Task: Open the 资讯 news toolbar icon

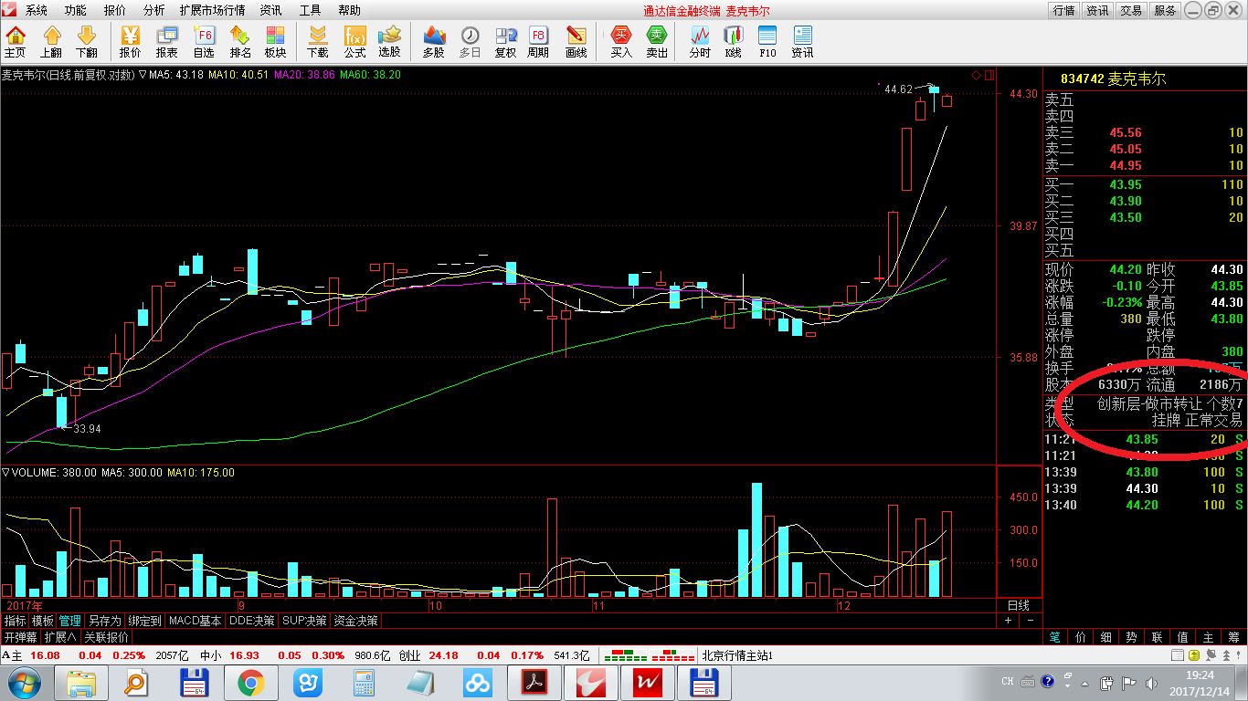Action: pos(802,42)
